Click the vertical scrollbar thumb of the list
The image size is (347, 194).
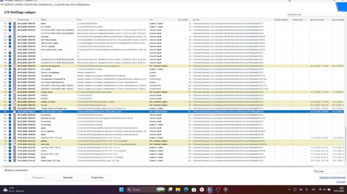coord(346,144)
